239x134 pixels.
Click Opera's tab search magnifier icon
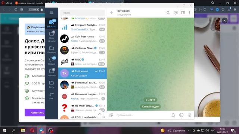click(212, 3)
